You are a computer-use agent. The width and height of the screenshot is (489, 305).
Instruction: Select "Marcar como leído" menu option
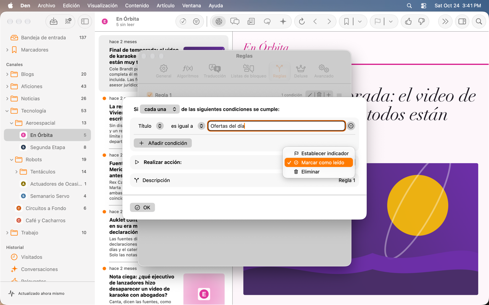[319, 162]
